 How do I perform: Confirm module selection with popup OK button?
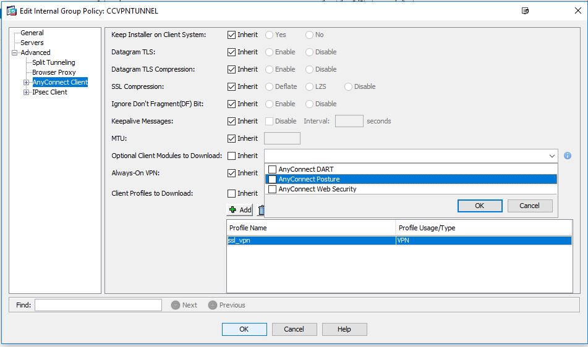(x=480, y=206)
